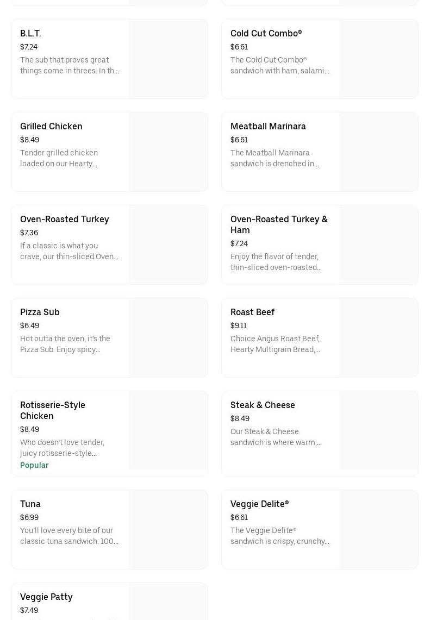
Task: Open the Tuna sandwich title
Action: 30,504
